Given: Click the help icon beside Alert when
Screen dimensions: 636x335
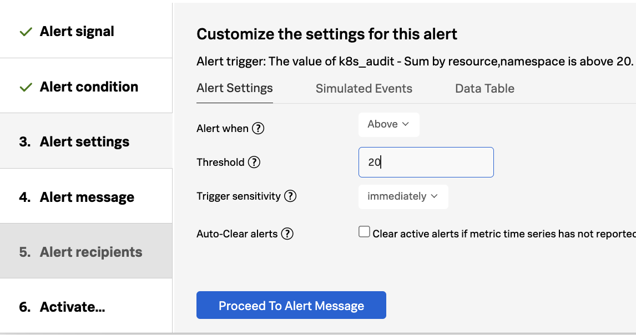Looking at the screenshot, I should click(x=258, y=129).
